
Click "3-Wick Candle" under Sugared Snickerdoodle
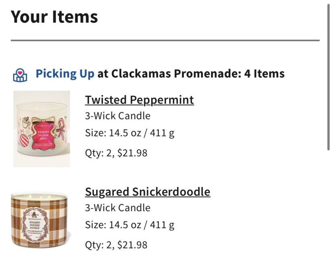pos(118,208)
